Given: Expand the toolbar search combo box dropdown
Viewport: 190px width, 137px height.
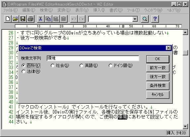Looking at the screenshot, I should 135,19.
